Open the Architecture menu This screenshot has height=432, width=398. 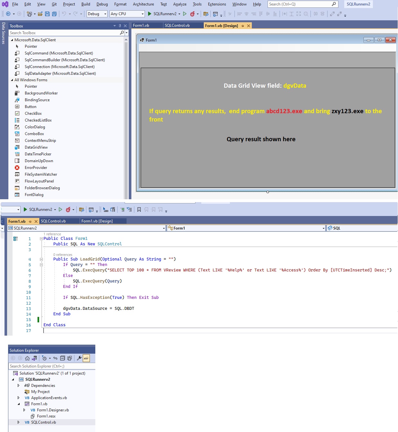(x=143, y=4)
